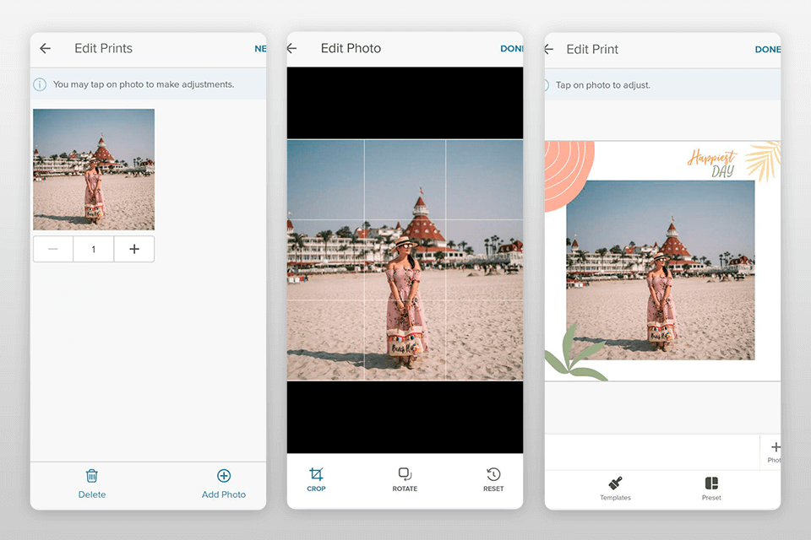Tap the beach photo thumbnail in Edit Prints
Viewport: 811px width, 540px height.
click(94, 170)
